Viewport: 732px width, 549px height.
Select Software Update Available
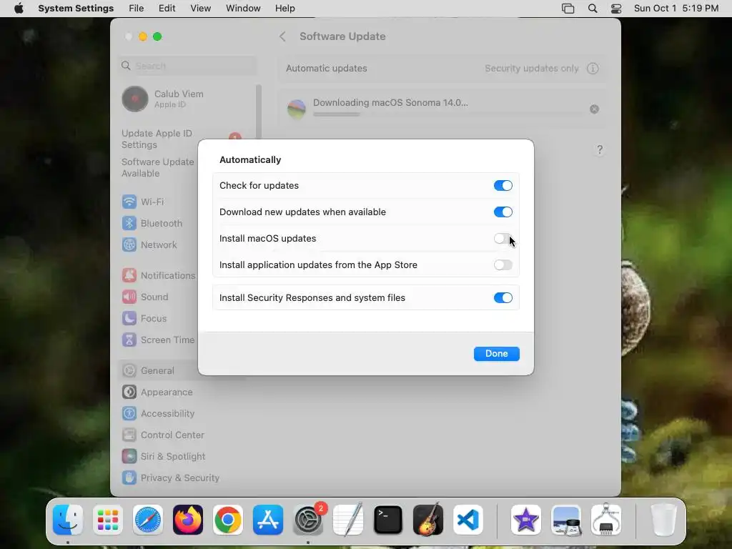point(158,167)
